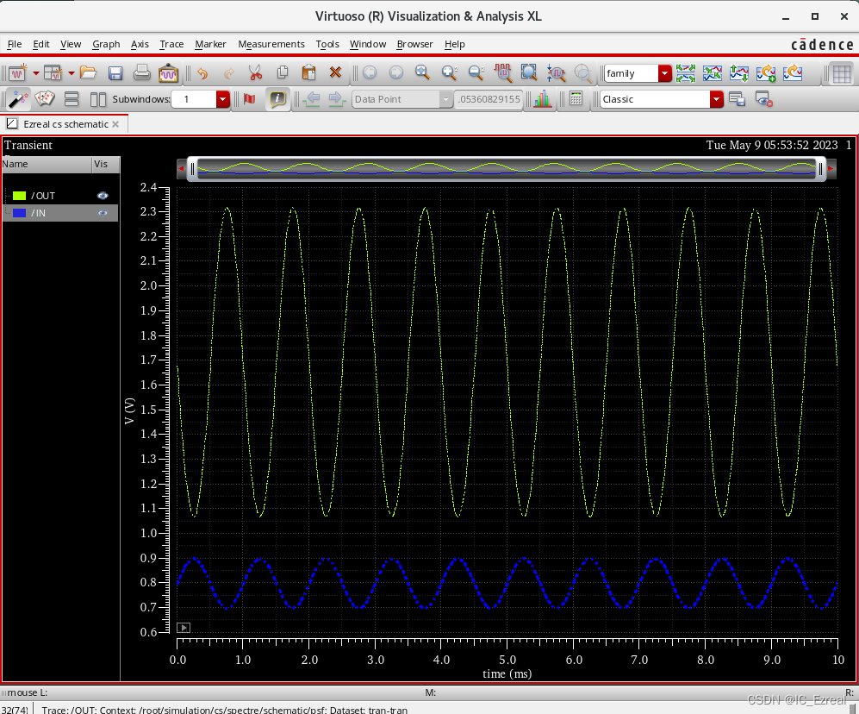
Task: Click the Print icon in toolbar
Action: 141,73
